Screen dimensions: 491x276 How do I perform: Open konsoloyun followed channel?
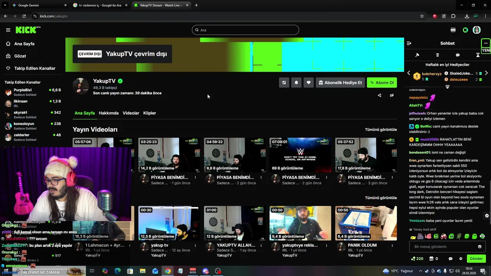click(33, 126)
